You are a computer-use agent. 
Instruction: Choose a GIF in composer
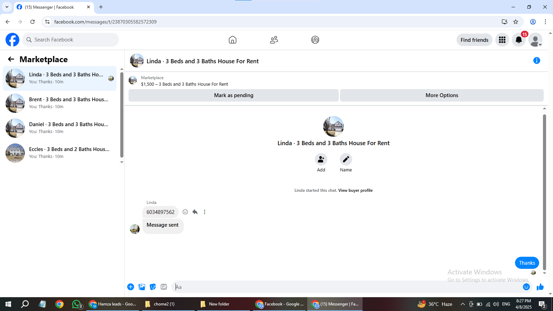click(x=164, y=287)
